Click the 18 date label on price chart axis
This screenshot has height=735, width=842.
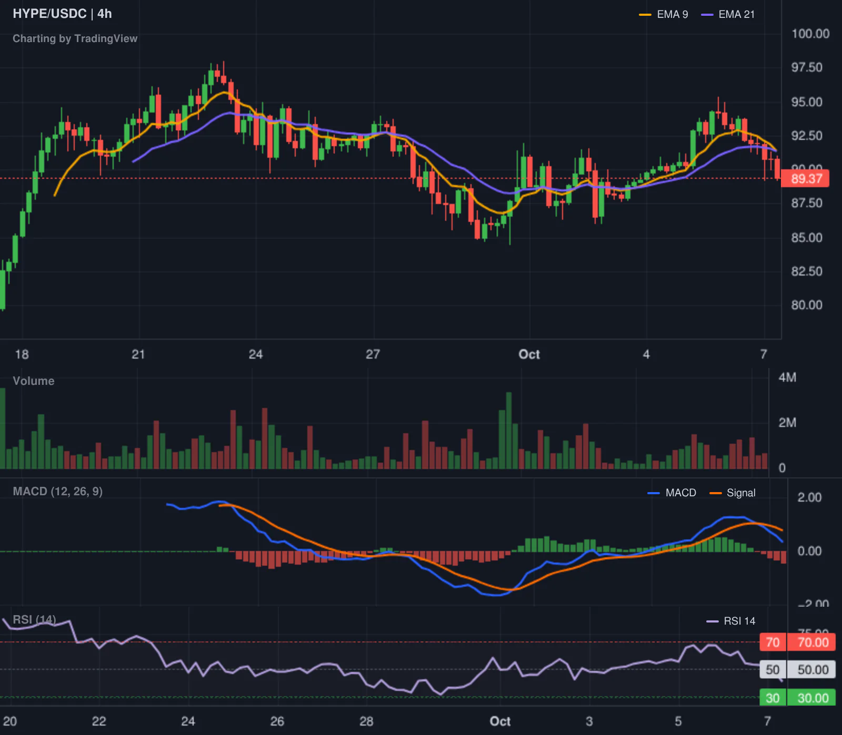22,354
